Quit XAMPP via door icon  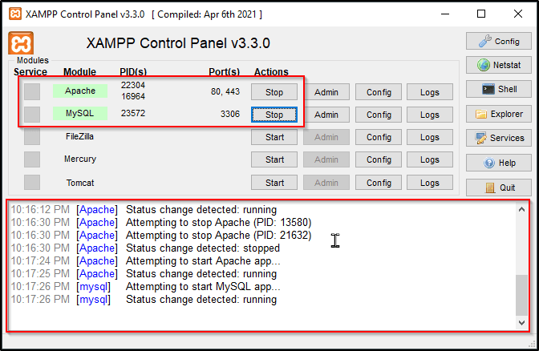pos(498,188)
